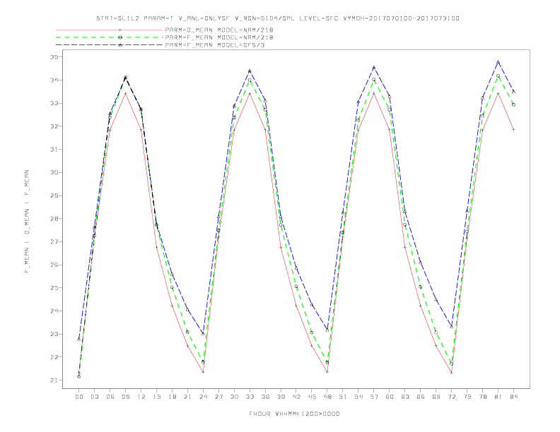Click x-axis forecast hour label 42
The width and height of the screenshot is (560, 432).
coord(296,397)
